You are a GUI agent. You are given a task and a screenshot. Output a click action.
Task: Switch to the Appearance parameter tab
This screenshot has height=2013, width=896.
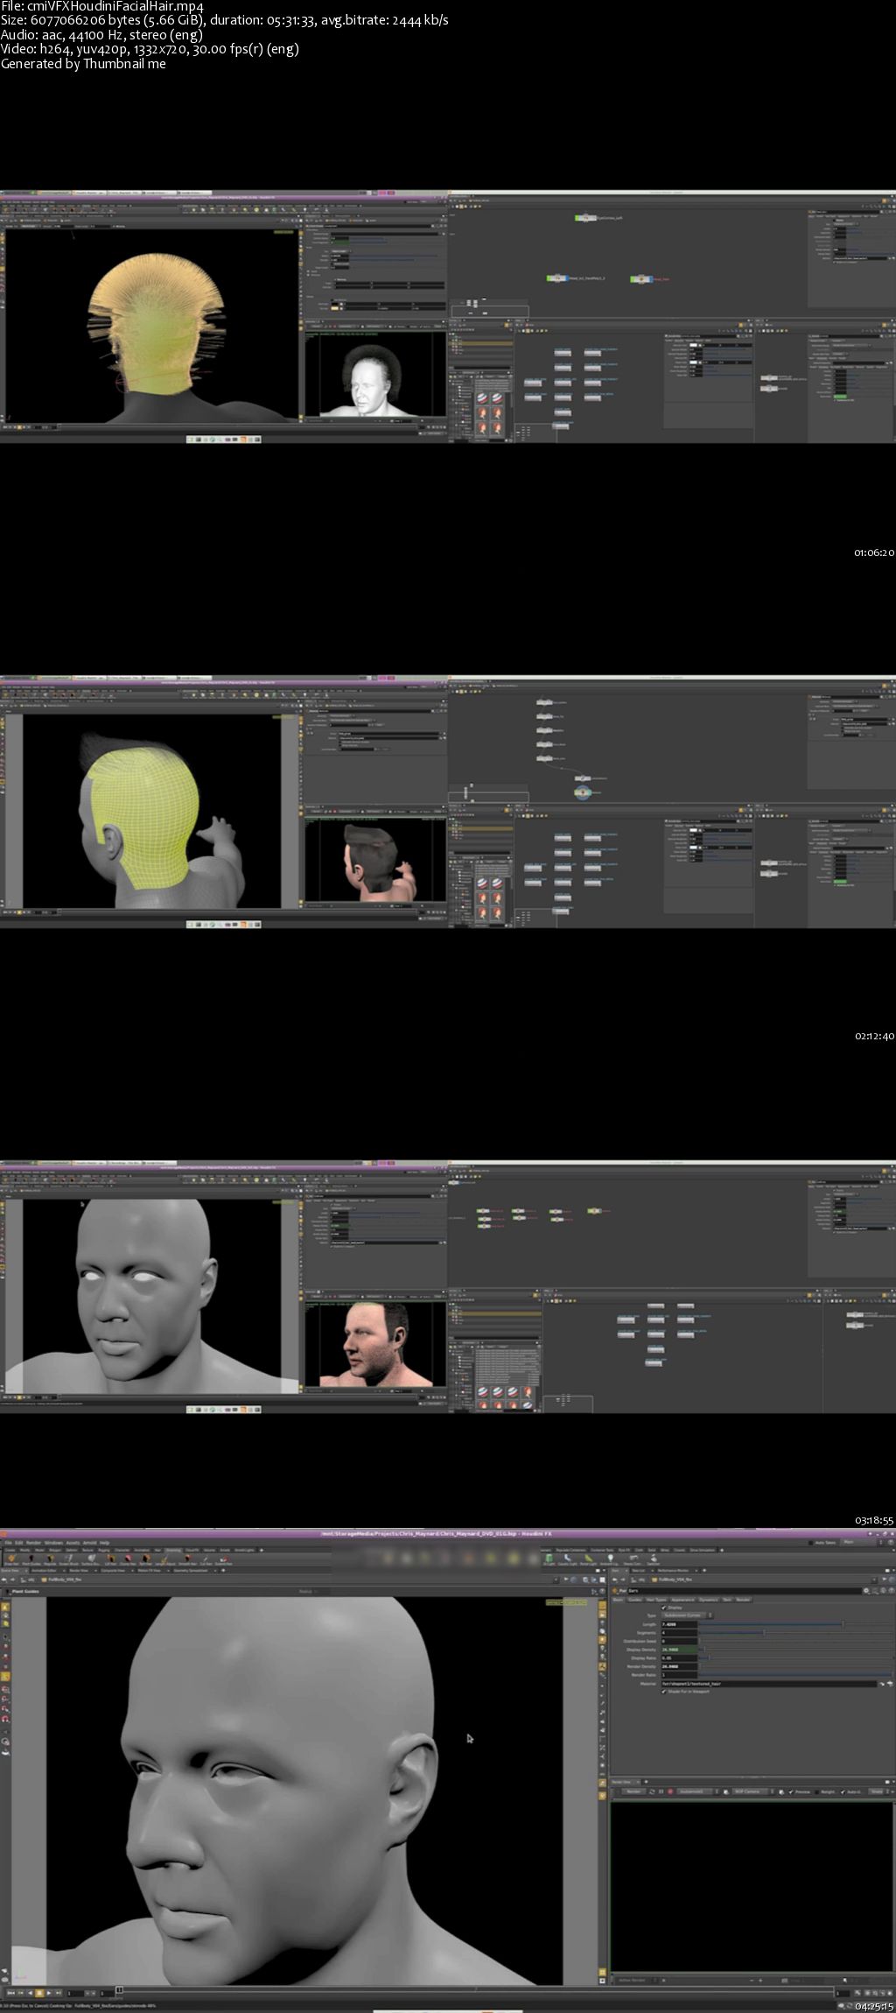tap(682, 1600)
